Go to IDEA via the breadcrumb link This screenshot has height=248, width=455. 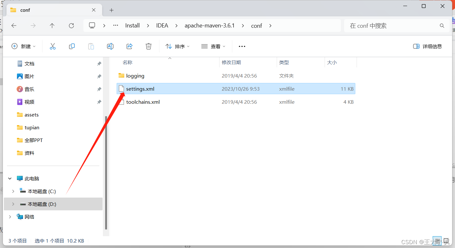[x=162, y=26]
